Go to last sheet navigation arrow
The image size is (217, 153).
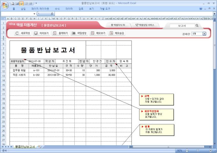pyautogui.click(x=11, y=147)
